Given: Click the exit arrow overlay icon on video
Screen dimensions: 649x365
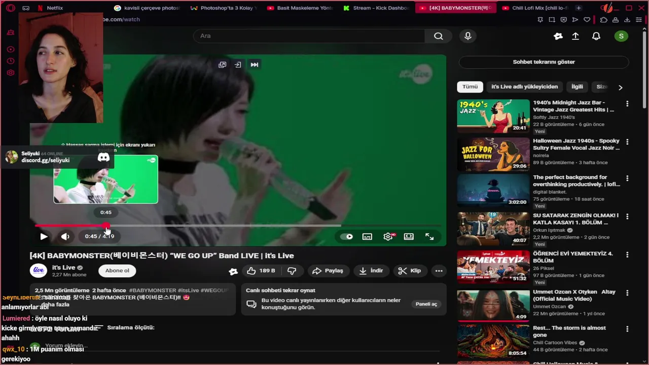Looking at the screenshot, I should (238, 64).
